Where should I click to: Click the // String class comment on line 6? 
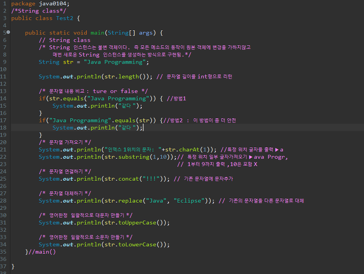(x=64, y=40)
